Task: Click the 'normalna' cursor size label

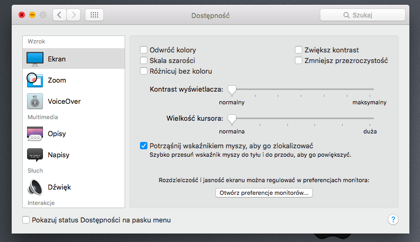Action: (232, 131)
